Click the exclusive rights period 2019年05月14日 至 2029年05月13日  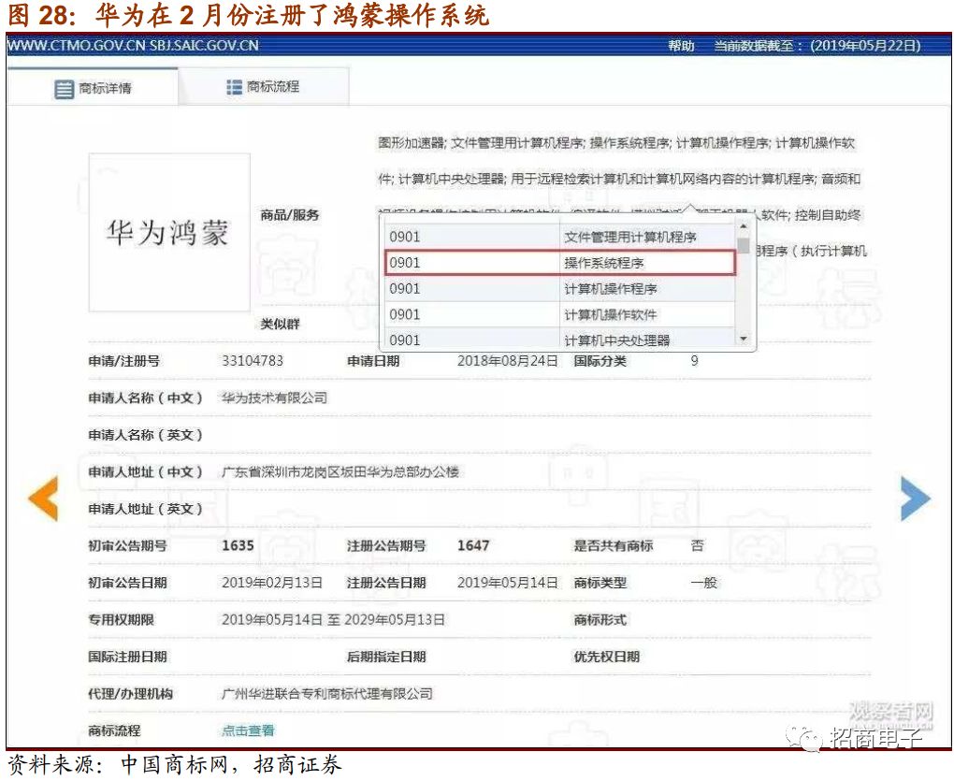point(333,620)
